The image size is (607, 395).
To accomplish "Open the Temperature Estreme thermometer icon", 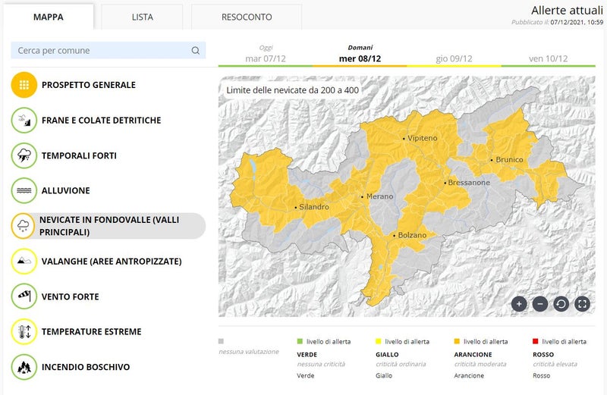I will click(24, 331).
